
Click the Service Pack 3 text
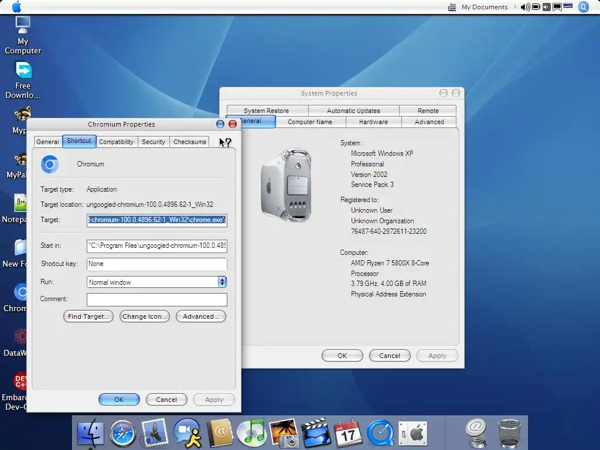point(372,185)
